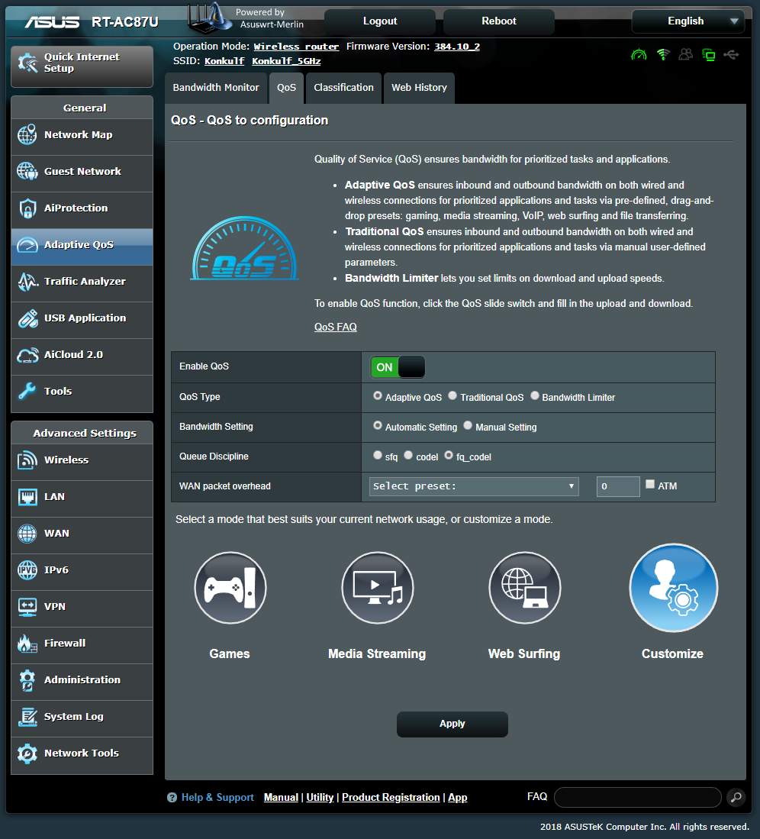Open the Manual link in footer
The image size is (760, 839).
coord(281,797)
